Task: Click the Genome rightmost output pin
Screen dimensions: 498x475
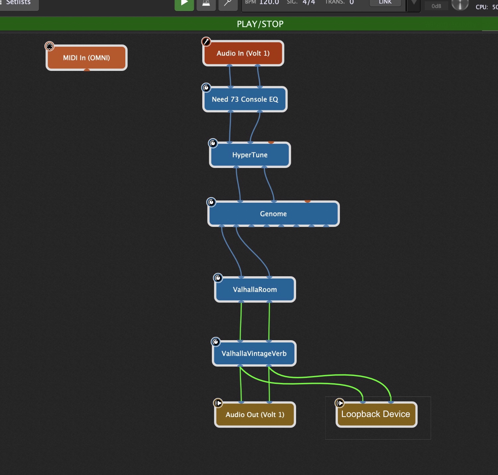Action: 326,226
